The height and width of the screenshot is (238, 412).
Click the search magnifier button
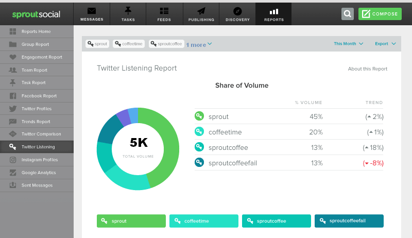click(x=348, y=14)
